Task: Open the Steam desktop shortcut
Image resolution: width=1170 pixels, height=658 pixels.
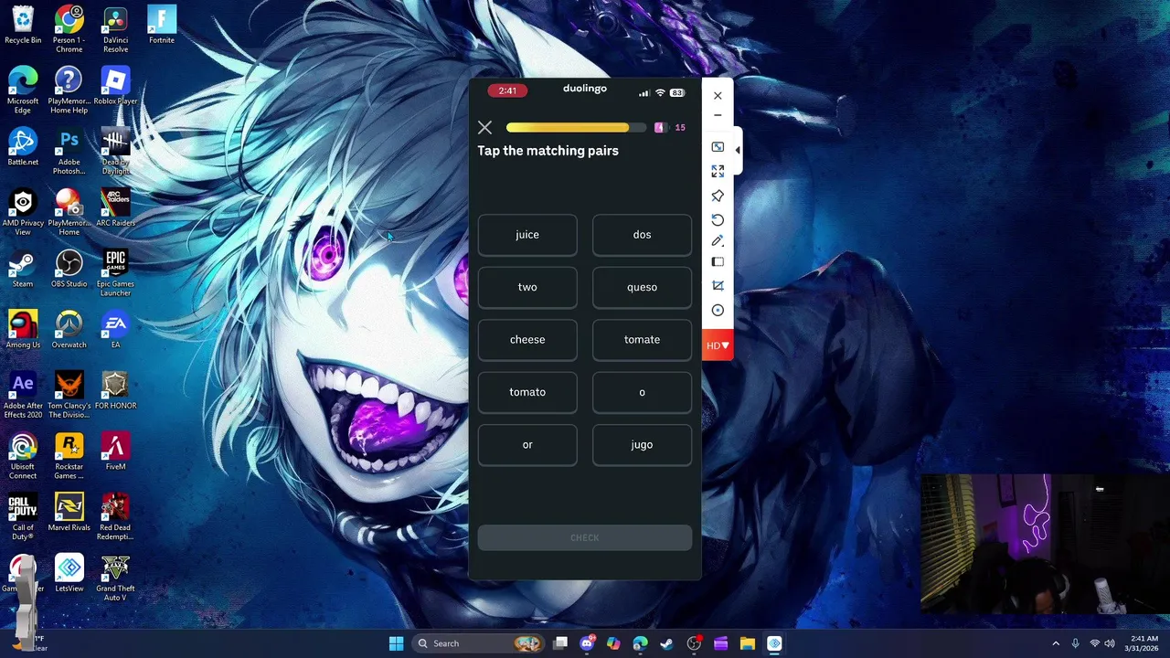Action: tap(23, 270)
